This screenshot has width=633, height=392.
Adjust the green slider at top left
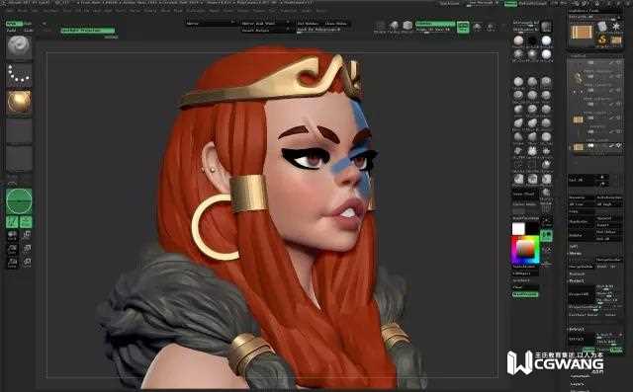pyautogui.click(x=88, y=31)
